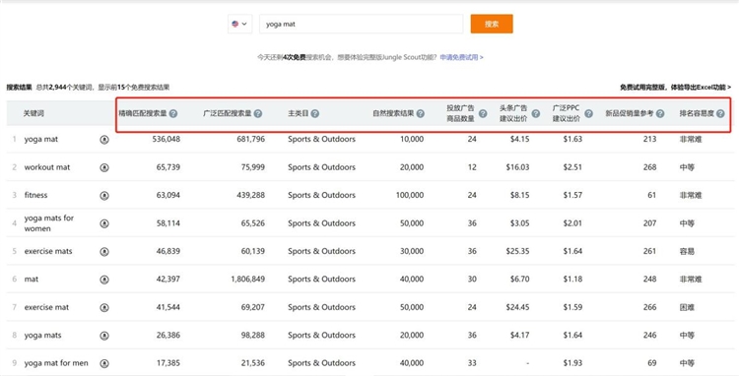Click the orange 搜索 search button

(492, 24)
